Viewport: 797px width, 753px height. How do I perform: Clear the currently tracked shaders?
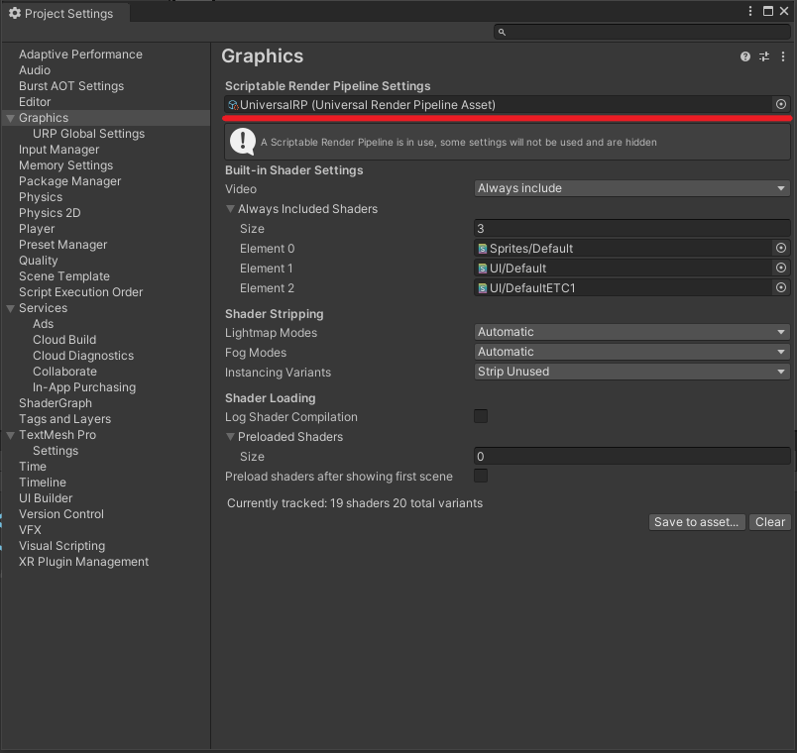pyautogui.click(x=770, y=521)
